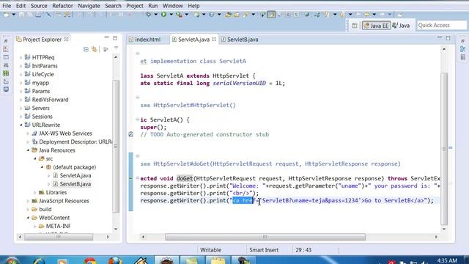Open Project Explorer View Menu triangle

point(116,48)
